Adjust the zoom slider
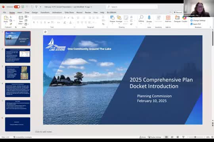 (195, 137)
